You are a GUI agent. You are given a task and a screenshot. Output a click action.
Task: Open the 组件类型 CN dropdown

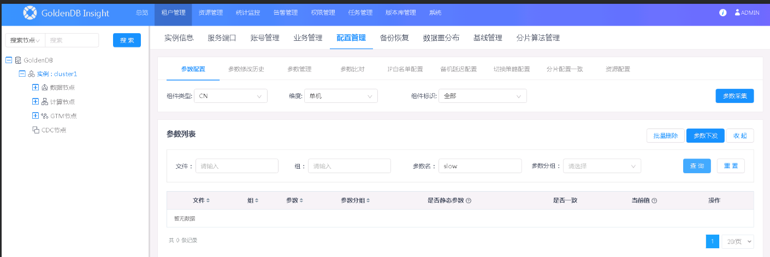230,96
